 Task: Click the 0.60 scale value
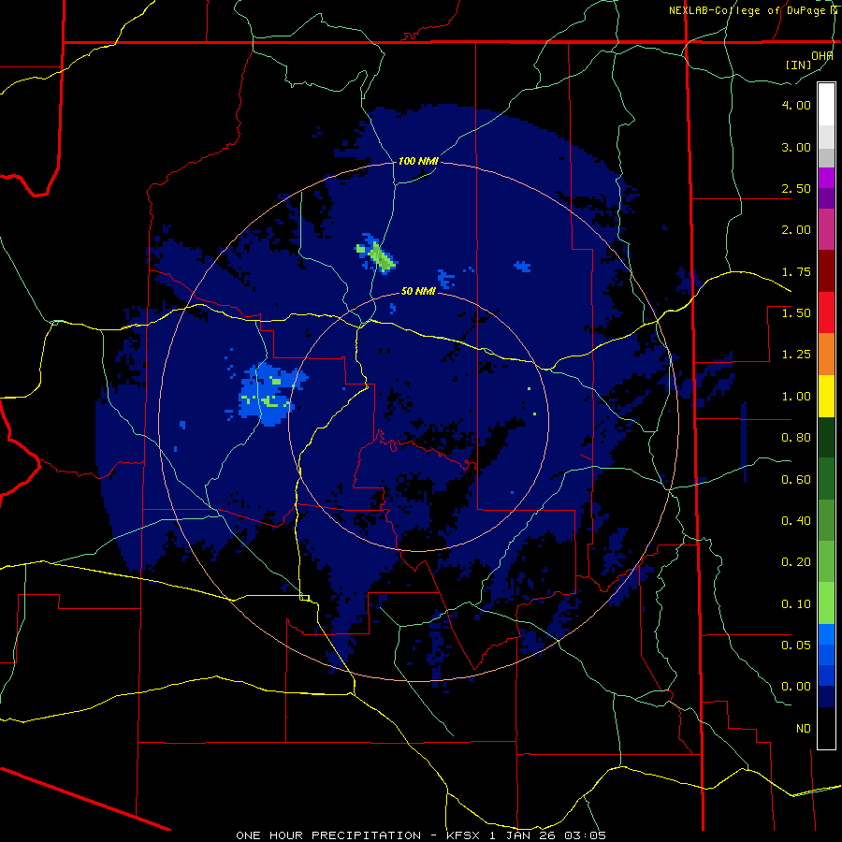pos(796,480)
